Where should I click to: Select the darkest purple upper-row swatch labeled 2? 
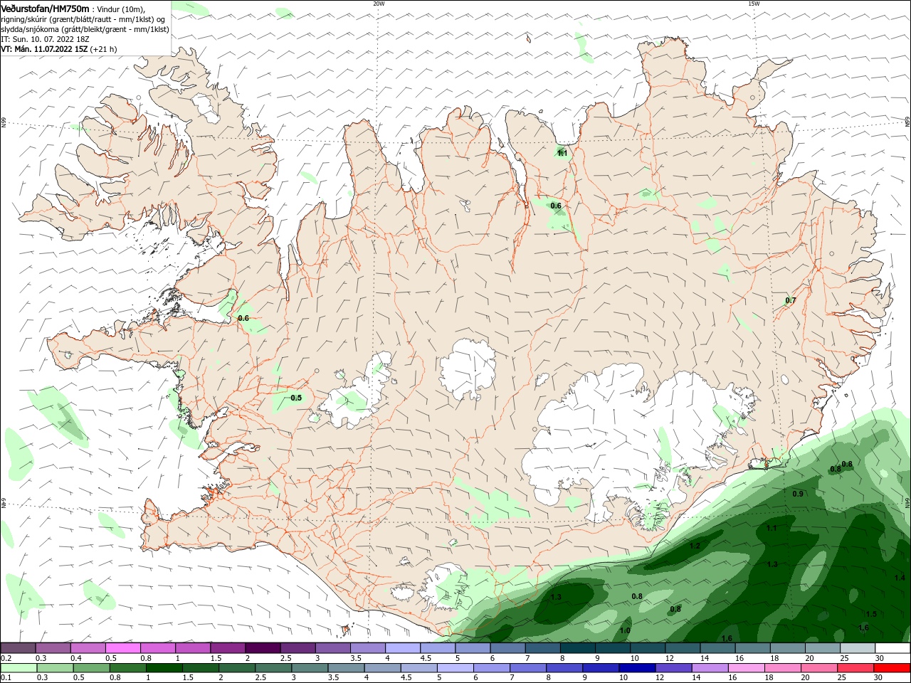(262, 647)
